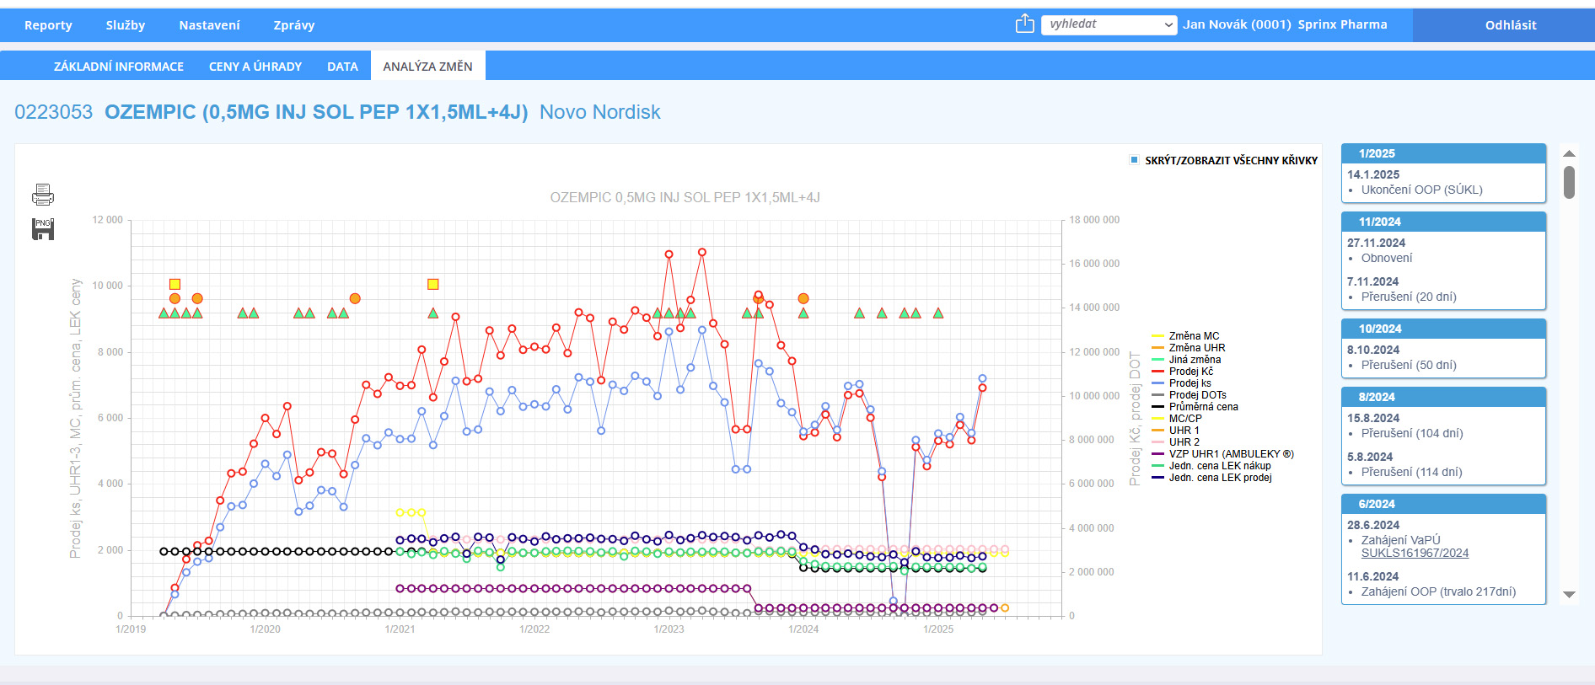1595x685 pixels.
Task: Click scrollbar up arrow in events panel
Action: 1569,153
